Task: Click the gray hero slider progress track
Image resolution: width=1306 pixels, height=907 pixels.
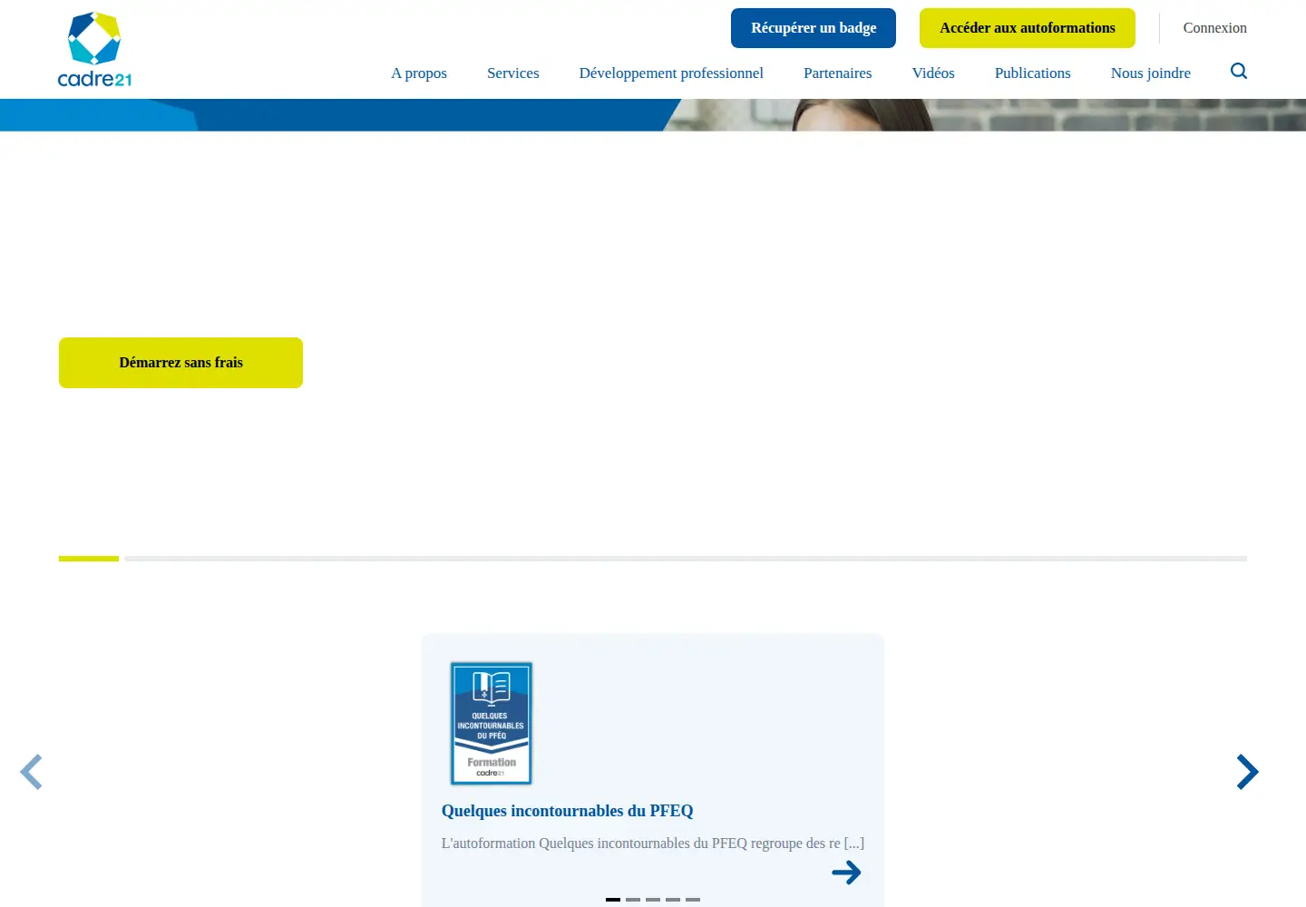Action: (686, 559)
